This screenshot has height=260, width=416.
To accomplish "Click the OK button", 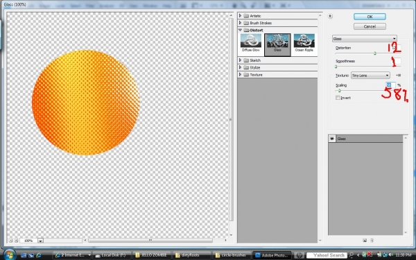I will pos(370,17).
